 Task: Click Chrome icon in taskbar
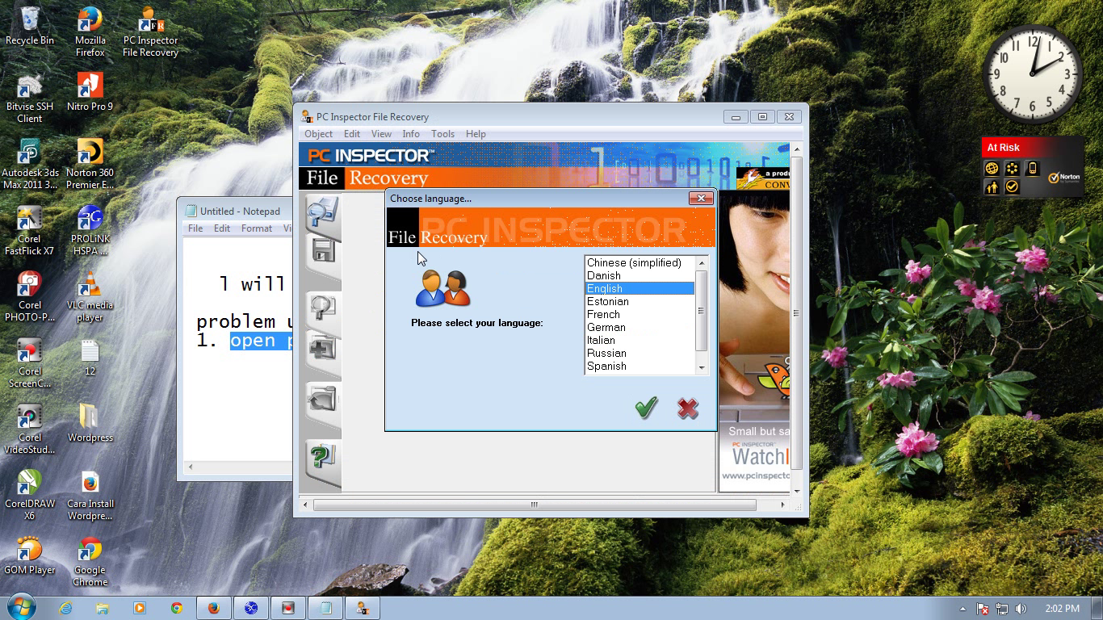click(x=177, y=608)
